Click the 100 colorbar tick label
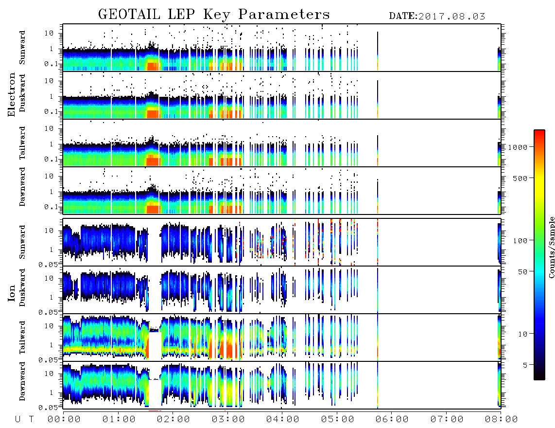Viewport: 555px width, 428px height. (x=520, y=241)
